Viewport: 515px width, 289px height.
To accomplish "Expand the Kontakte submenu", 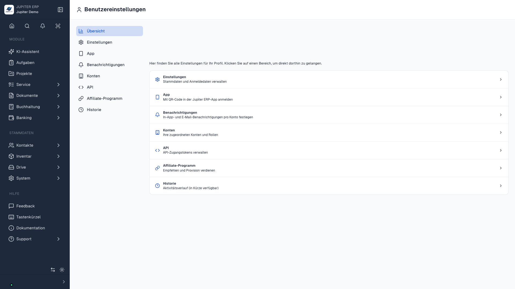I will click(x=35, y=145).
